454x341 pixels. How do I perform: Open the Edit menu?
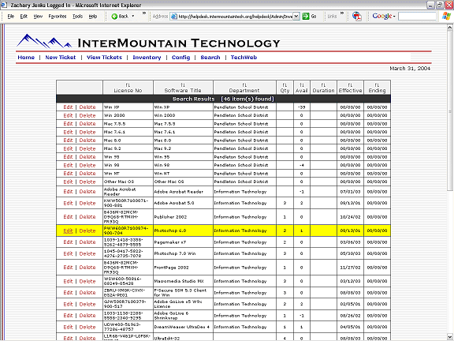[24, 17]
